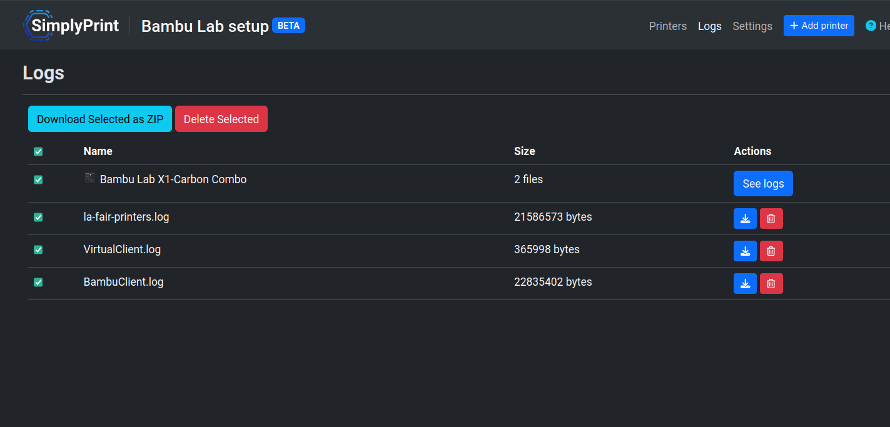
Task: Download the VirtualClient.log file
Action: tap(745, 251)
